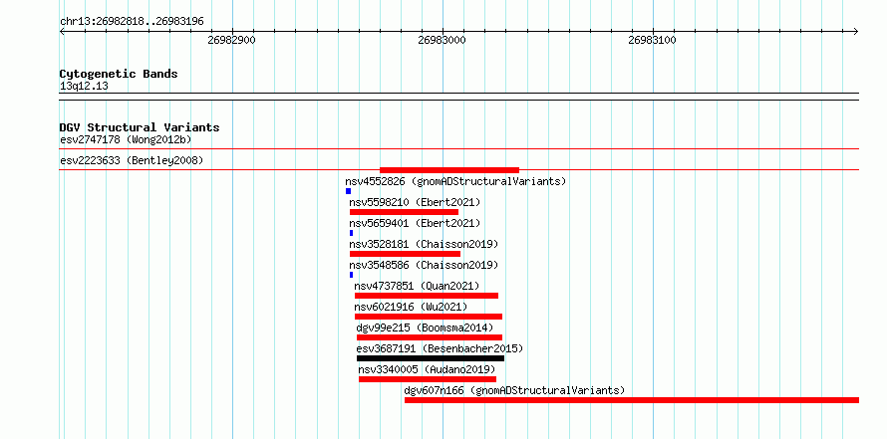
Task: Click red bar under nsv4737851
Action: point(427,296)
